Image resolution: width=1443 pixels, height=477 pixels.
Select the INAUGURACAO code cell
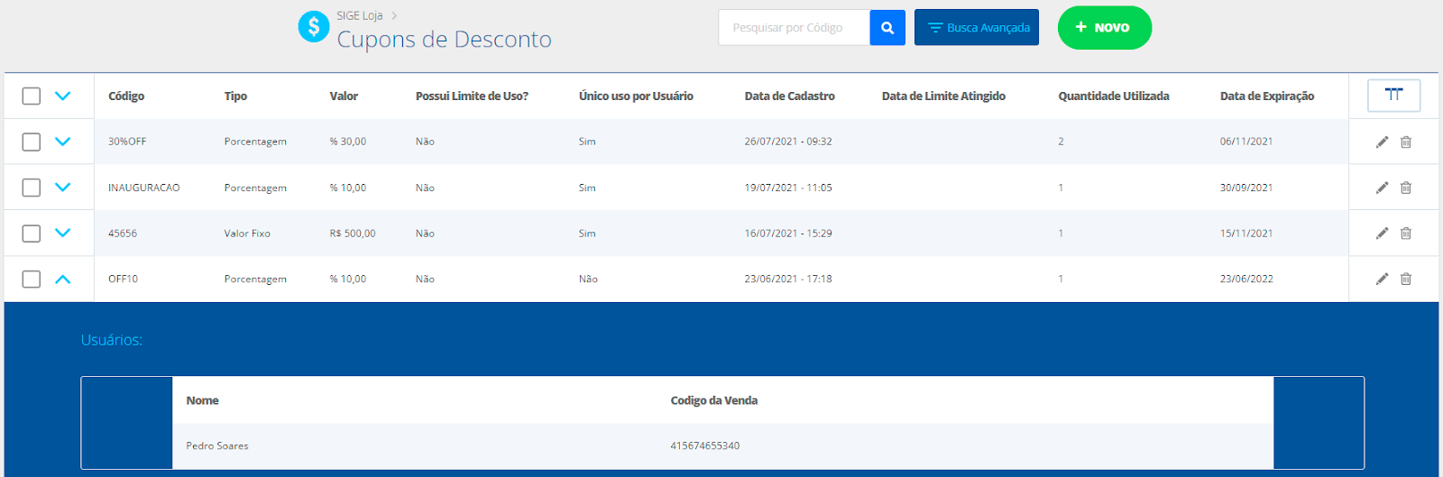[144, 188]
